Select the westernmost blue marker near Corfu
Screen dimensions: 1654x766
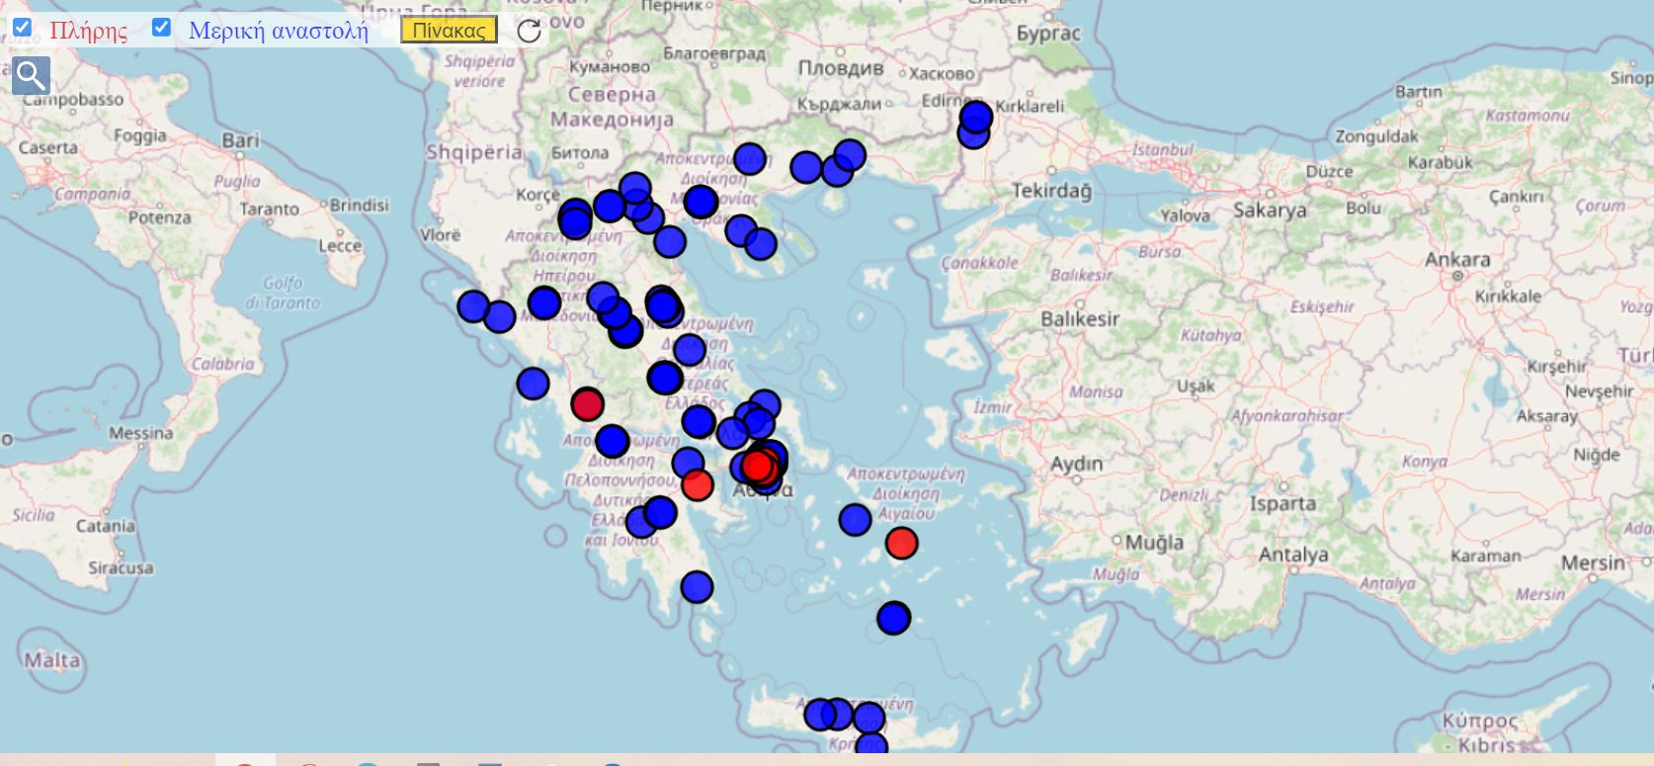[473, 306]
